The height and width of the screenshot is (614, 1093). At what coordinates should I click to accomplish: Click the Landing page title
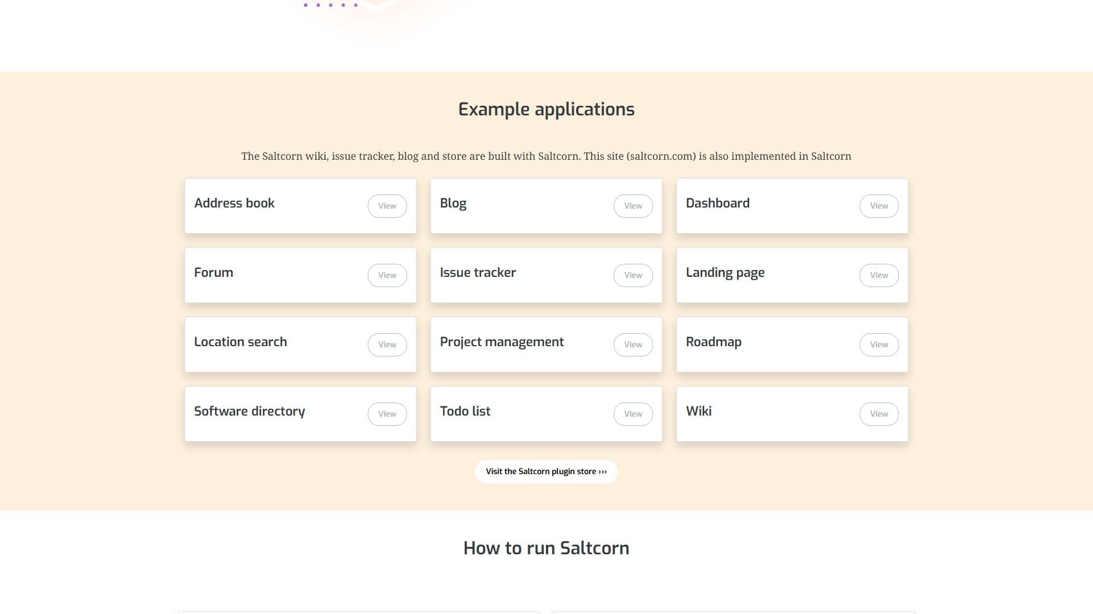click(725, 273)
